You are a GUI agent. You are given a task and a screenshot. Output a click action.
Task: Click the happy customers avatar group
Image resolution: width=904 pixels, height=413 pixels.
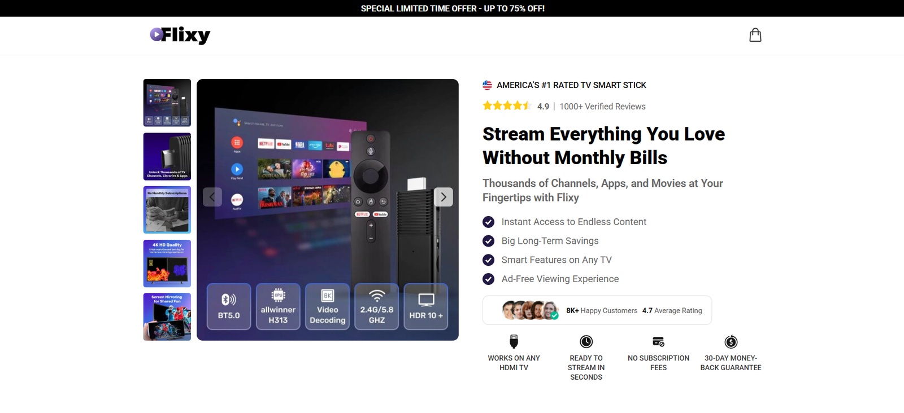(x=530, y=310)
